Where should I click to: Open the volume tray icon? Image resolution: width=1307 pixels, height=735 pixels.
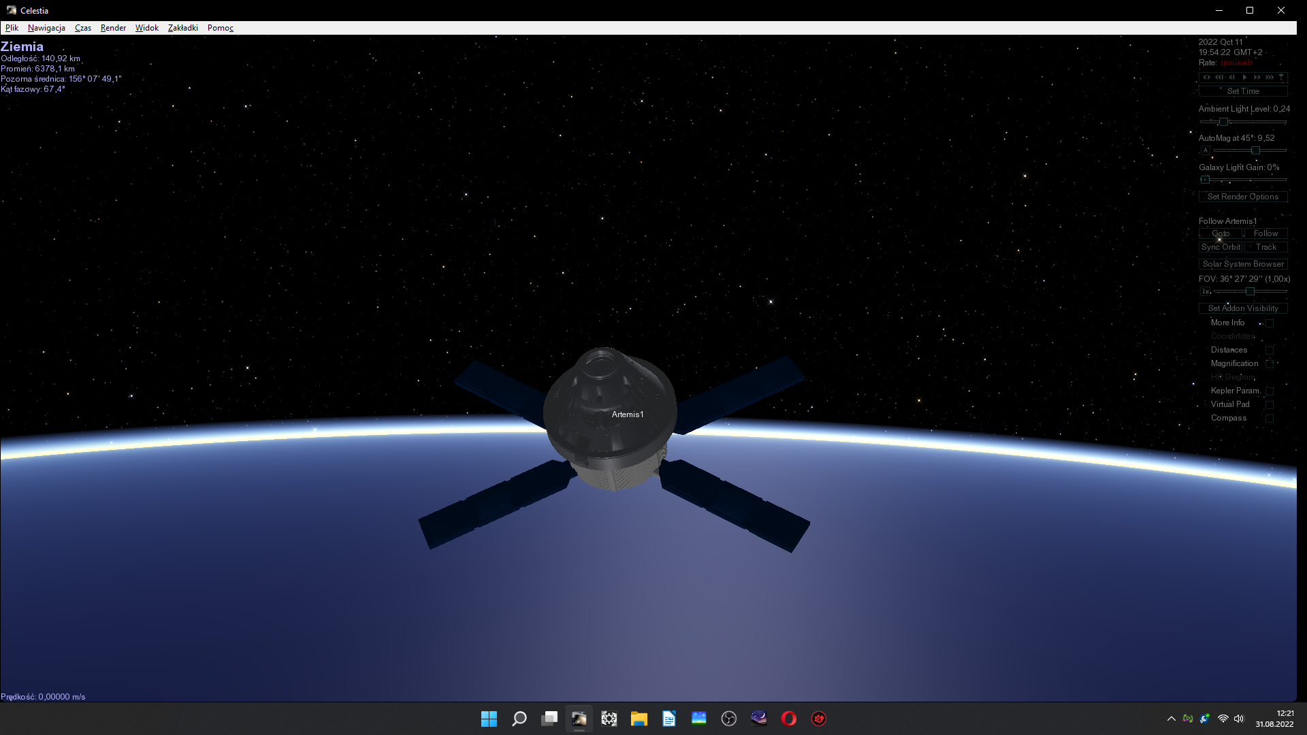coord(1239,719)
